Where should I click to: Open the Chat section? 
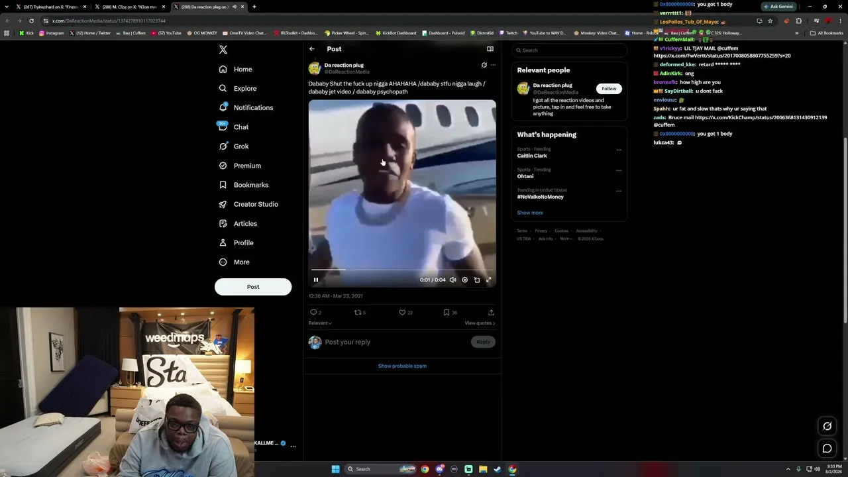click(233, 127)
